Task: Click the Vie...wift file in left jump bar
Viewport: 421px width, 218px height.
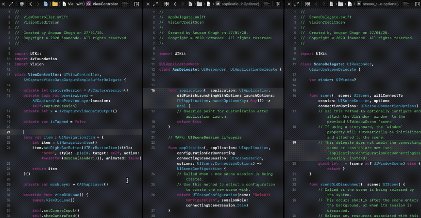Action: point(74,3)
